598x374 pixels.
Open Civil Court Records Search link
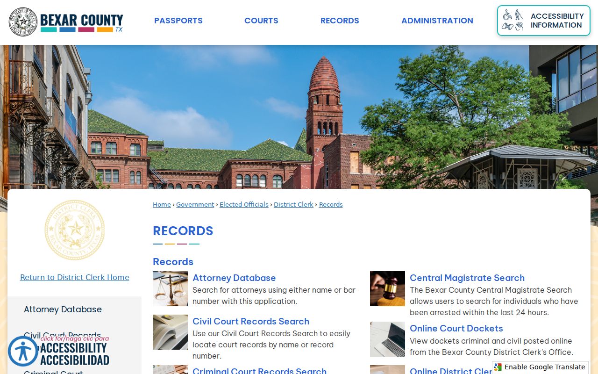251,321
